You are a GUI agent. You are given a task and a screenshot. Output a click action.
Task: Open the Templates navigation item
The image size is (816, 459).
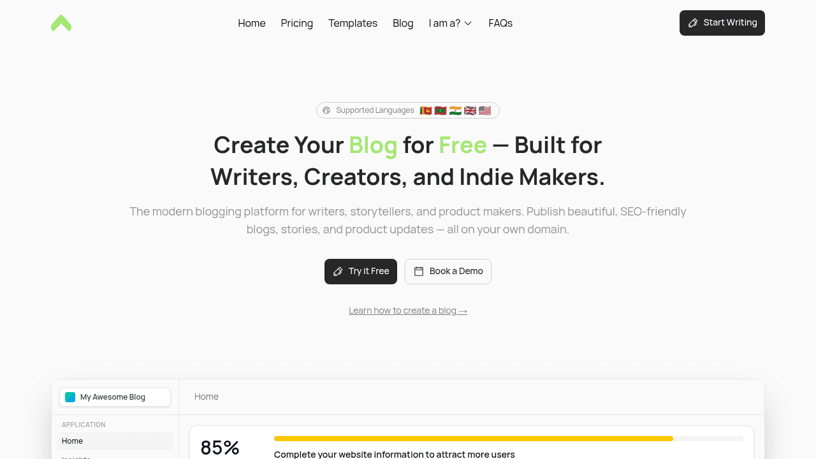click(x=353, y=23)
